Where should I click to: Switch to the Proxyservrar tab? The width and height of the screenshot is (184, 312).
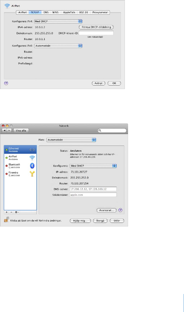click(100, 12)
